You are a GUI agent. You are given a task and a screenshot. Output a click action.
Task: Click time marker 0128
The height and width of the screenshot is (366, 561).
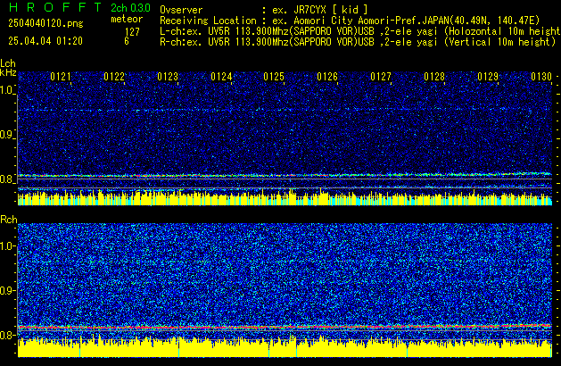434,77
